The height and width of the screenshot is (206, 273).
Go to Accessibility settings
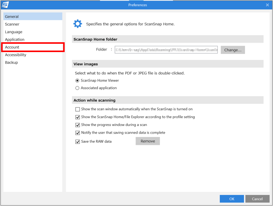[16, 55]
